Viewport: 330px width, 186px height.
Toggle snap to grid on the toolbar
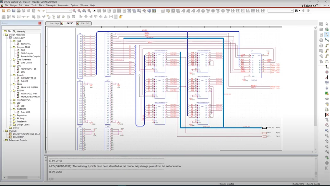pyautogui.click(x=129, y=11)
